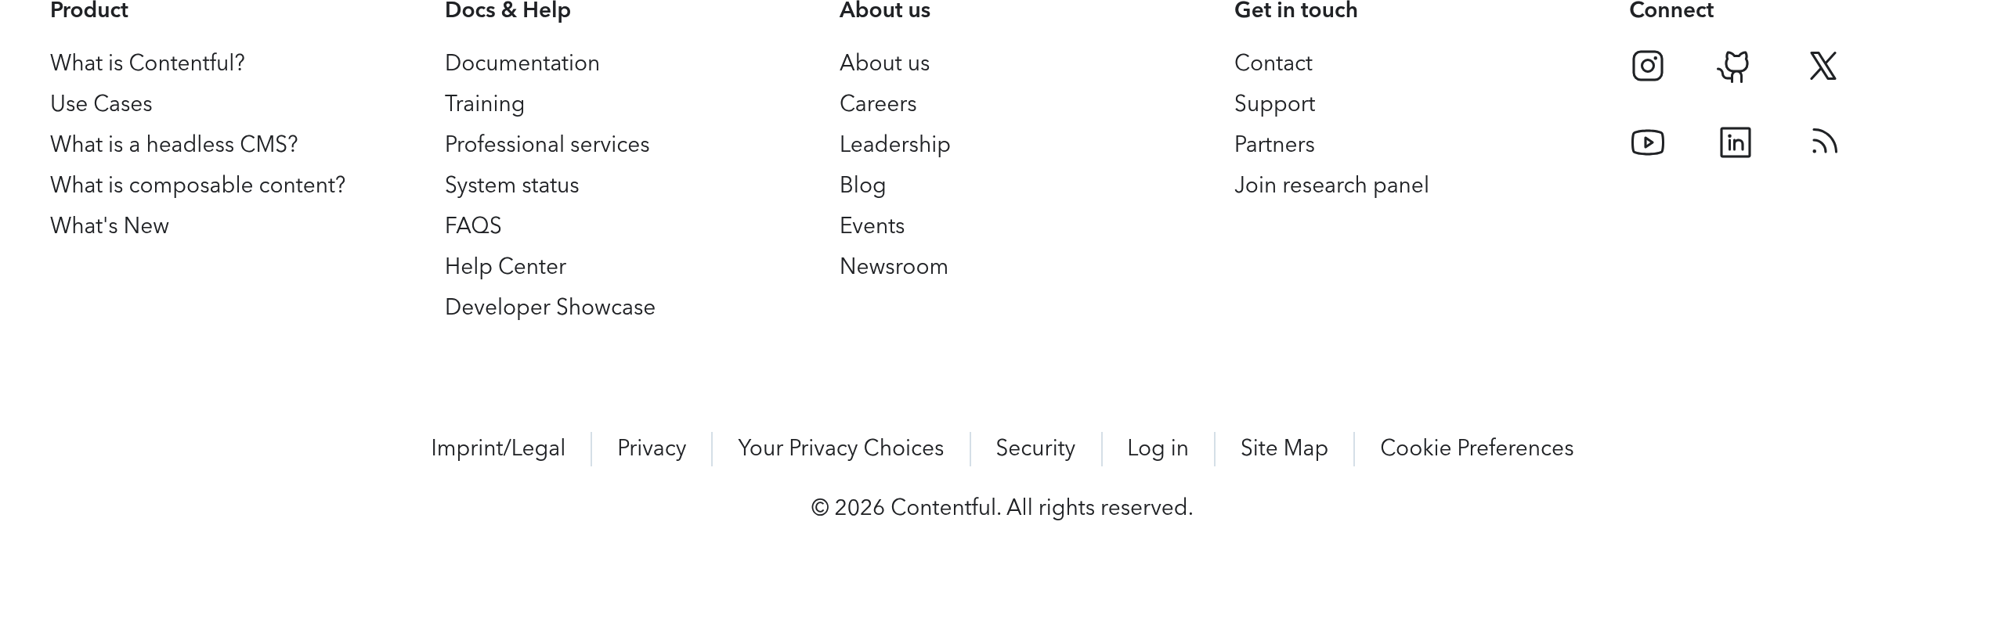2005x626 pixels.
Task: Check the System status link
Action: [511, 185]
